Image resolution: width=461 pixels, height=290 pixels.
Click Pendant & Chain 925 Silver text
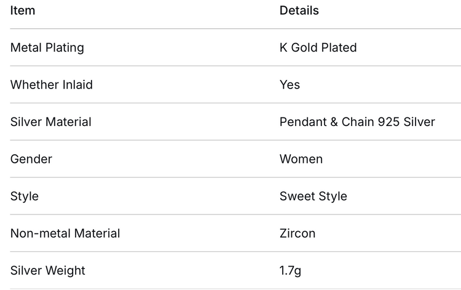click(357, 122)
